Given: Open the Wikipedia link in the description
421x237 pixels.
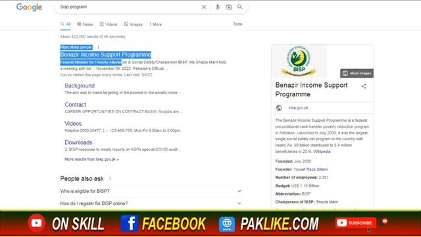Looking at the screenshot, I should click(322, 151).
